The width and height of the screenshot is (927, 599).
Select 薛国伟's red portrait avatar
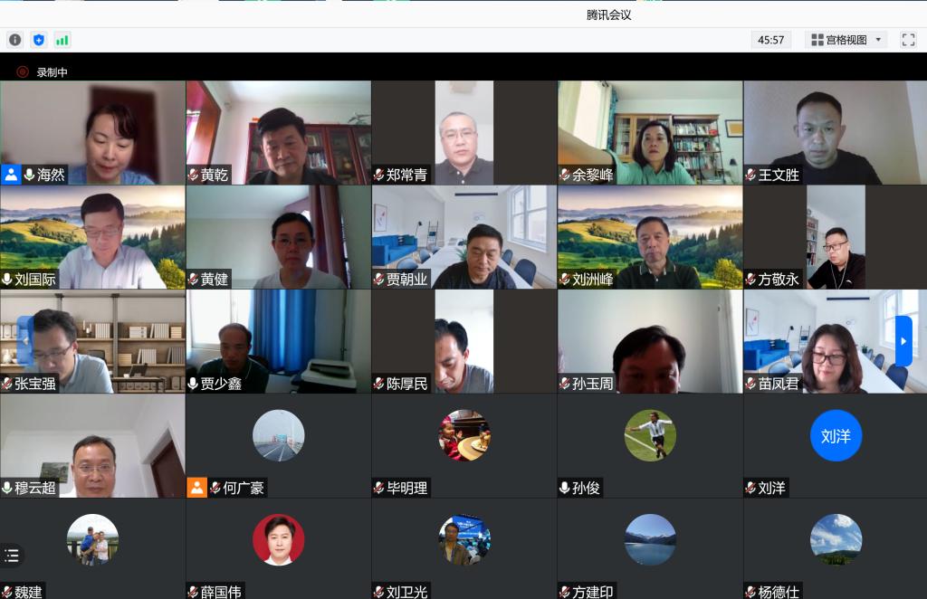coord(279,539)
